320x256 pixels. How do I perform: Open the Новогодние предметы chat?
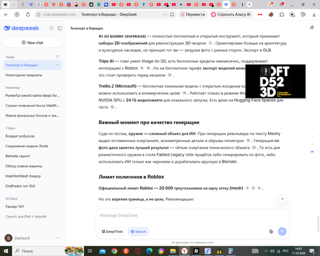click(33, 75)
